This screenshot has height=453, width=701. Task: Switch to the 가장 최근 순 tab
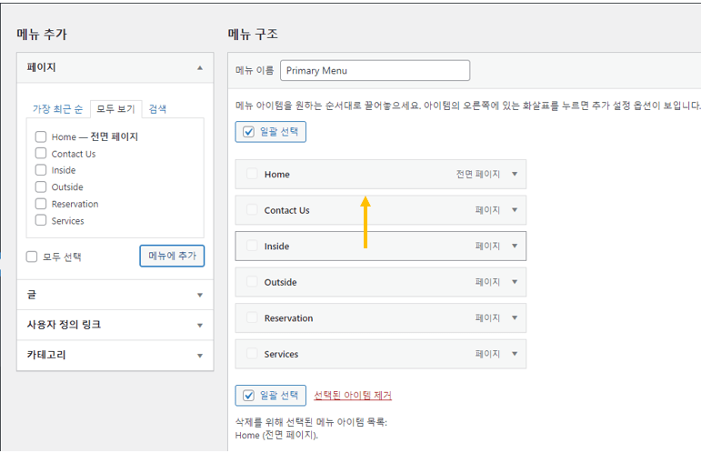click(x=57, y=109)
